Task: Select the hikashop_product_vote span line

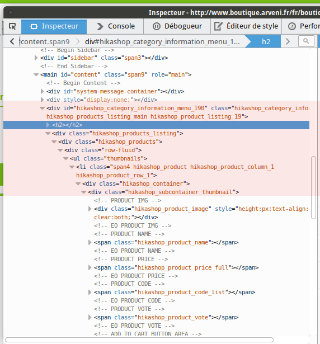Action: (166, 318)
